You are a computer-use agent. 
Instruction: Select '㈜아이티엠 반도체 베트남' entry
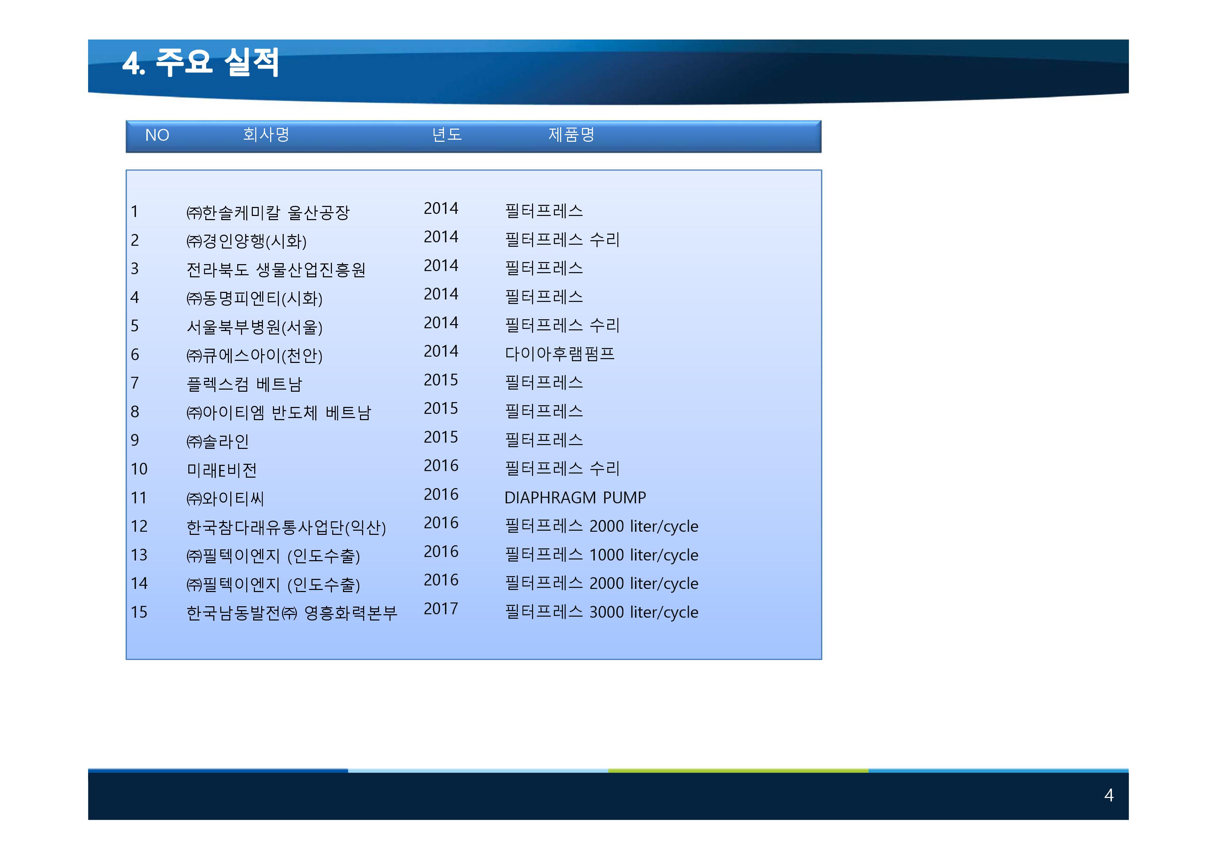(278, 413)
